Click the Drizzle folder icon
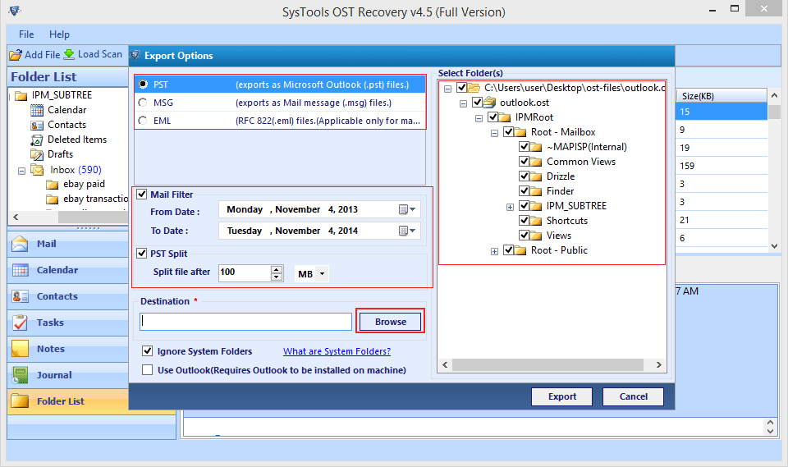Viewport: 788px width, 467px height. click(536, 176)
